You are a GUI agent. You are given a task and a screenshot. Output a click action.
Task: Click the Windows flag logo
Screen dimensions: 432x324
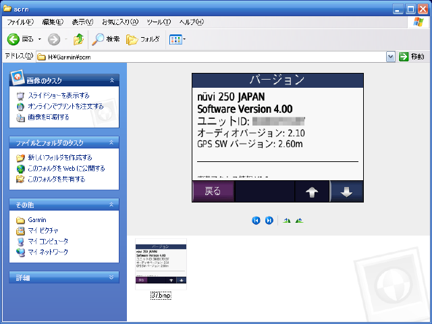[x=418, y=22]
